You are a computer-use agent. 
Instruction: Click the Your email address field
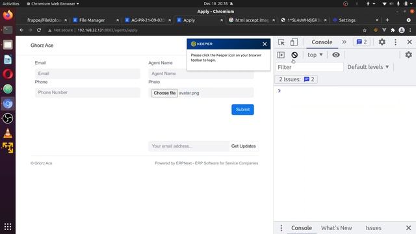point(188,146)
